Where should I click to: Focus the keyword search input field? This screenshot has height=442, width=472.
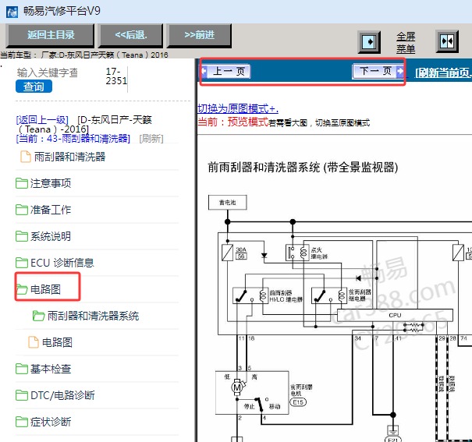48,72
